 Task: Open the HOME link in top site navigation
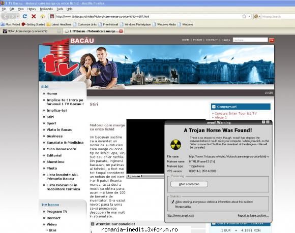tap(186, 40)
